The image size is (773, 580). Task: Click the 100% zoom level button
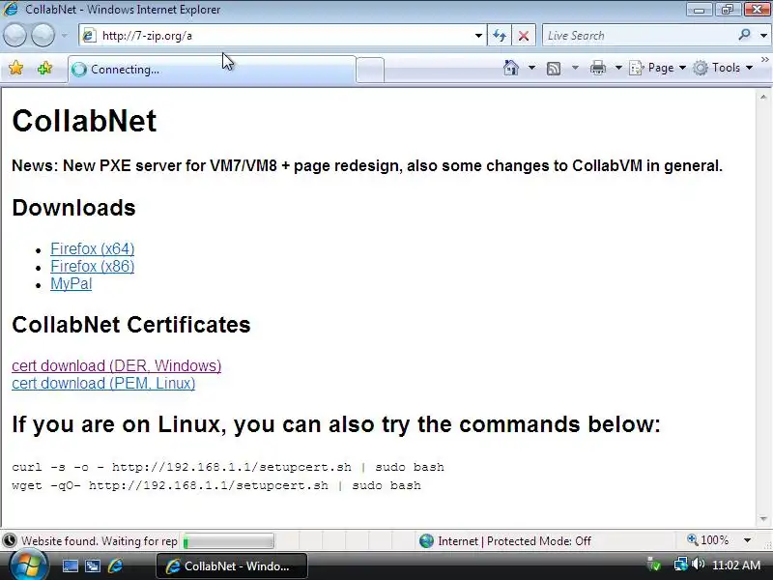tap(708, 540)
